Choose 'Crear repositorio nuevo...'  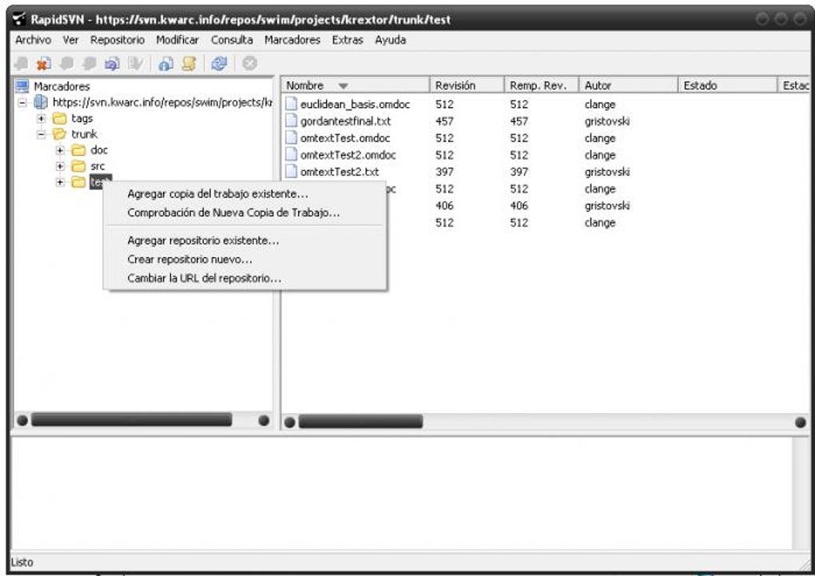pos(245,259)
